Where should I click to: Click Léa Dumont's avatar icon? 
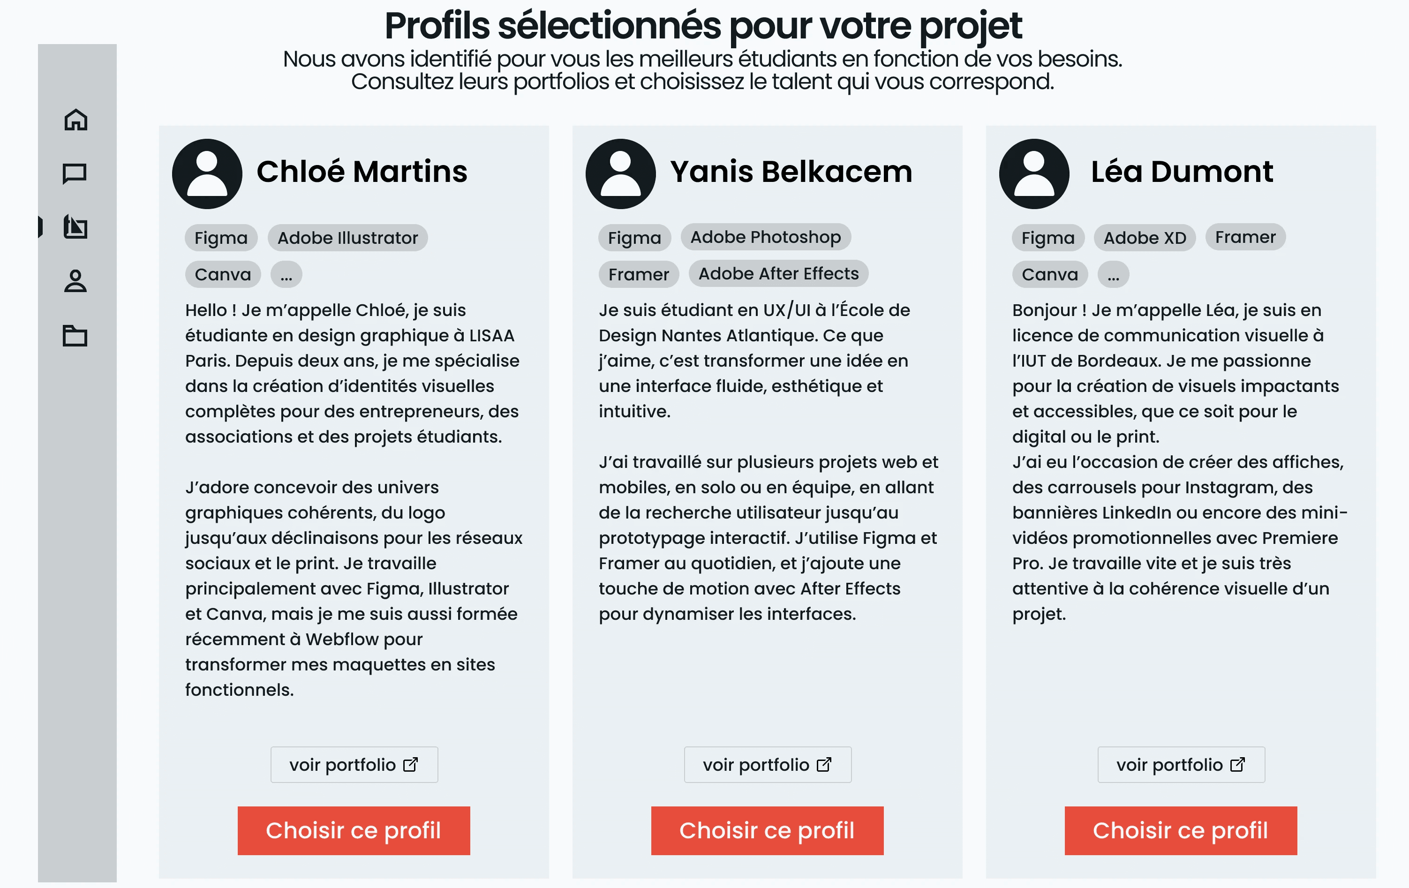click(x=1034, y=174)
